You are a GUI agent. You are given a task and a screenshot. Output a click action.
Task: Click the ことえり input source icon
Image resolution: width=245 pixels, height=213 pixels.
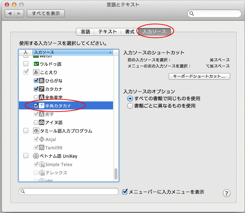coord(36,72)
